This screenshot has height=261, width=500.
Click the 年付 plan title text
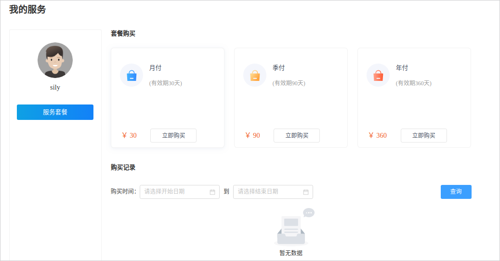[402, 68]
